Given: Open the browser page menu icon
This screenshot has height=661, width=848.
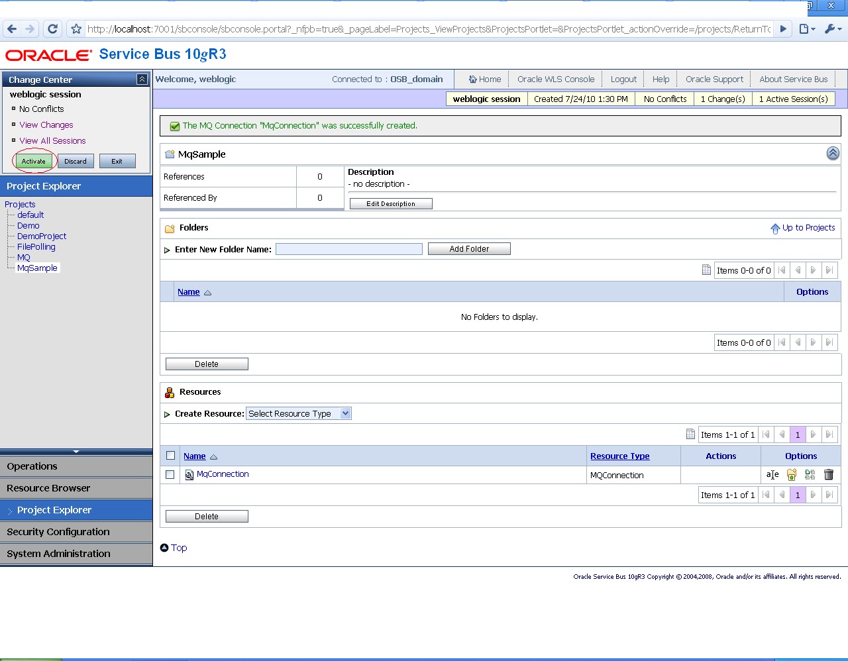Looking at the screenshot, I should click(x=806, y=29).
